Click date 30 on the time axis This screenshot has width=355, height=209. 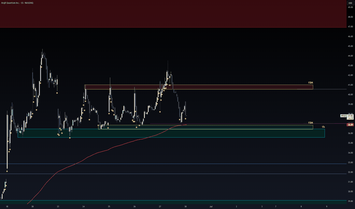click(x=185, y=206)
